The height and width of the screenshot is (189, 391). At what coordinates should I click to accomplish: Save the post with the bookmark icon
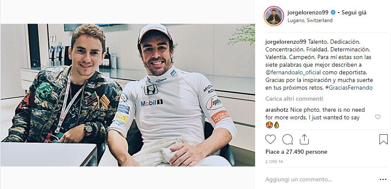pos(383,139)
